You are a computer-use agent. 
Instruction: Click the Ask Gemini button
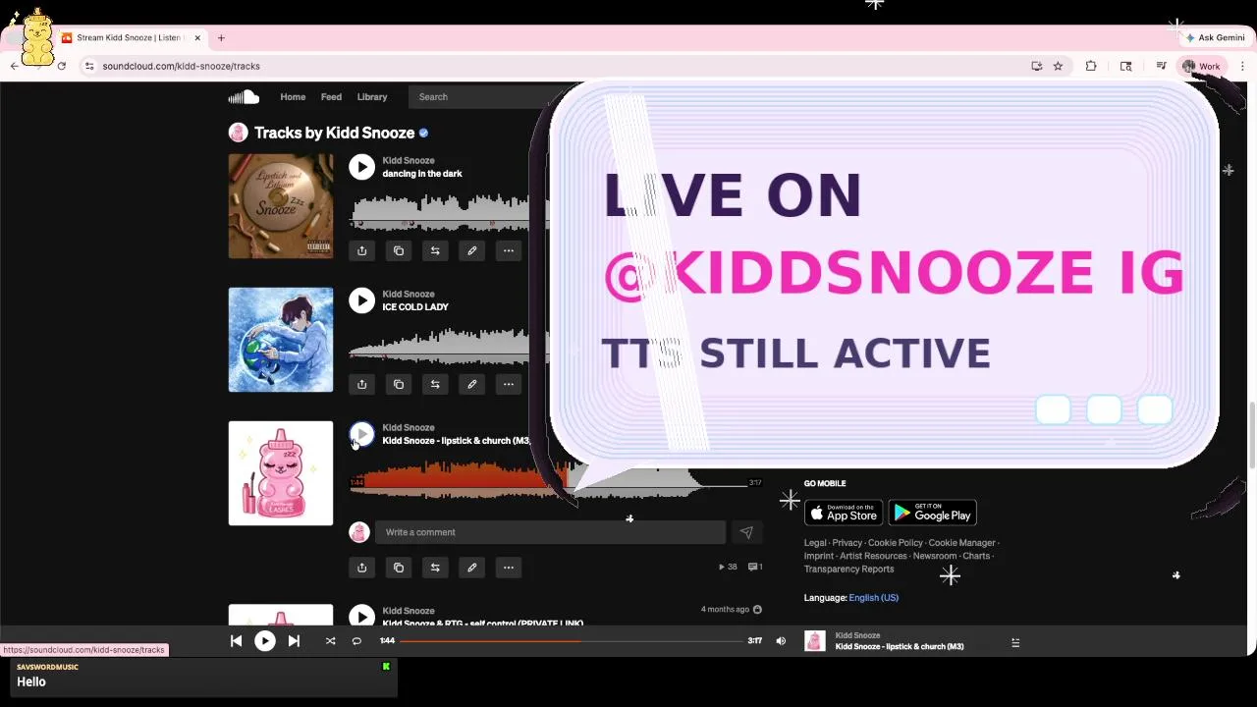pyautogui.click(x=1216, y=37)
